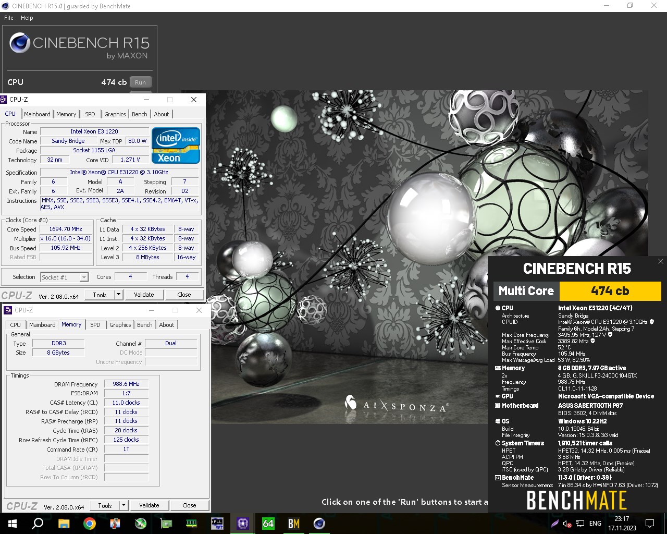Click Close button in lower CPU-Z window
This screenshot has width=667, height=534.
(x=189, y=505)
